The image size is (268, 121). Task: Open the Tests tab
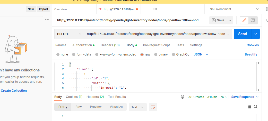(180, 45)
